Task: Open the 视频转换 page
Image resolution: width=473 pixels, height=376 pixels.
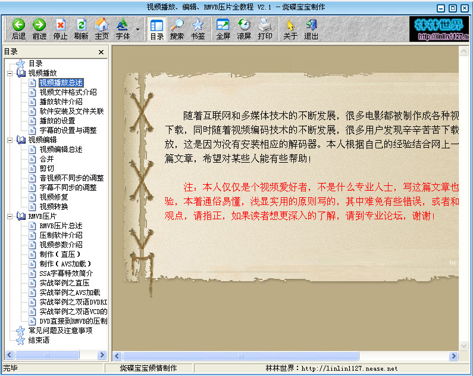Action: [54, 207]
